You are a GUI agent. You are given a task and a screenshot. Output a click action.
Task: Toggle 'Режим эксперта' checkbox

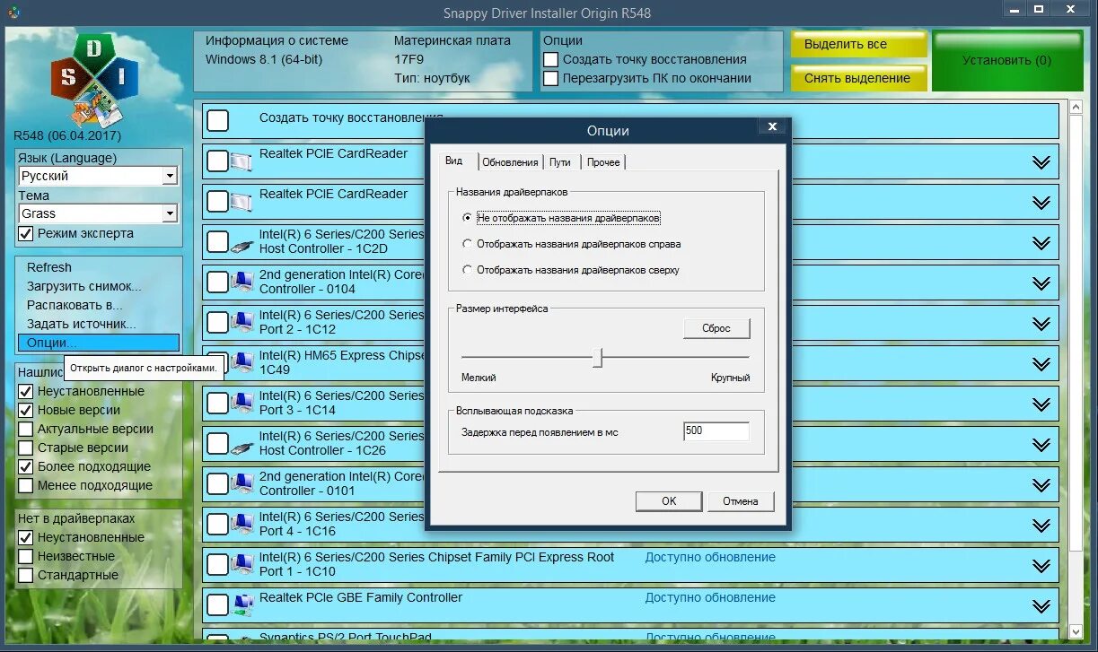pyautogui.click(x=26, y=233)
